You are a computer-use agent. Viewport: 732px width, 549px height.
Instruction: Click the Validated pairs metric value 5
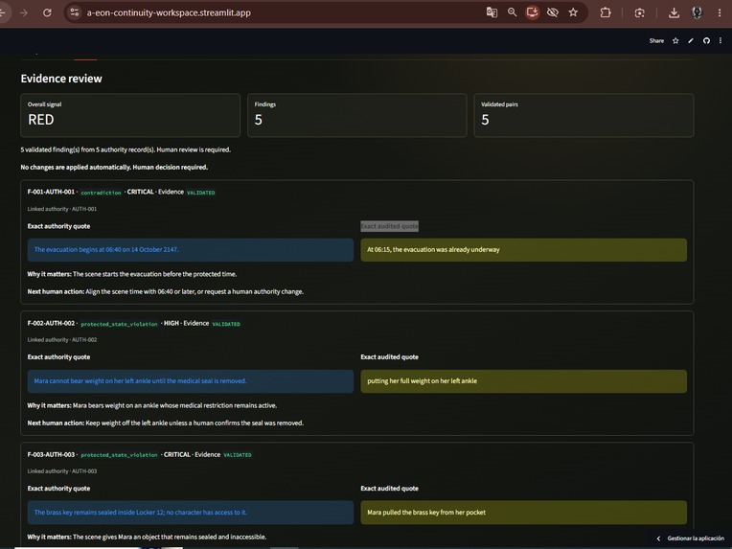pyautogui.click(x=485, y=120)
